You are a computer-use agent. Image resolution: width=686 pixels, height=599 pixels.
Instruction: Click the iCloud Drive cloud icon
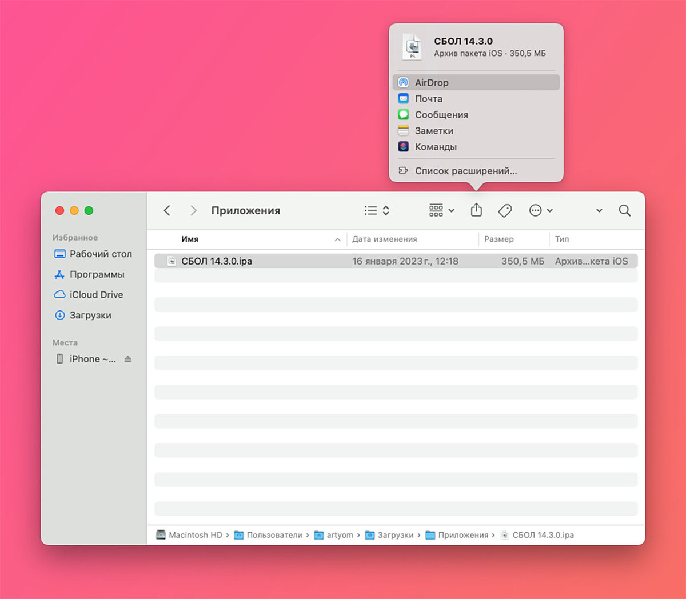[x=59, y=294]
